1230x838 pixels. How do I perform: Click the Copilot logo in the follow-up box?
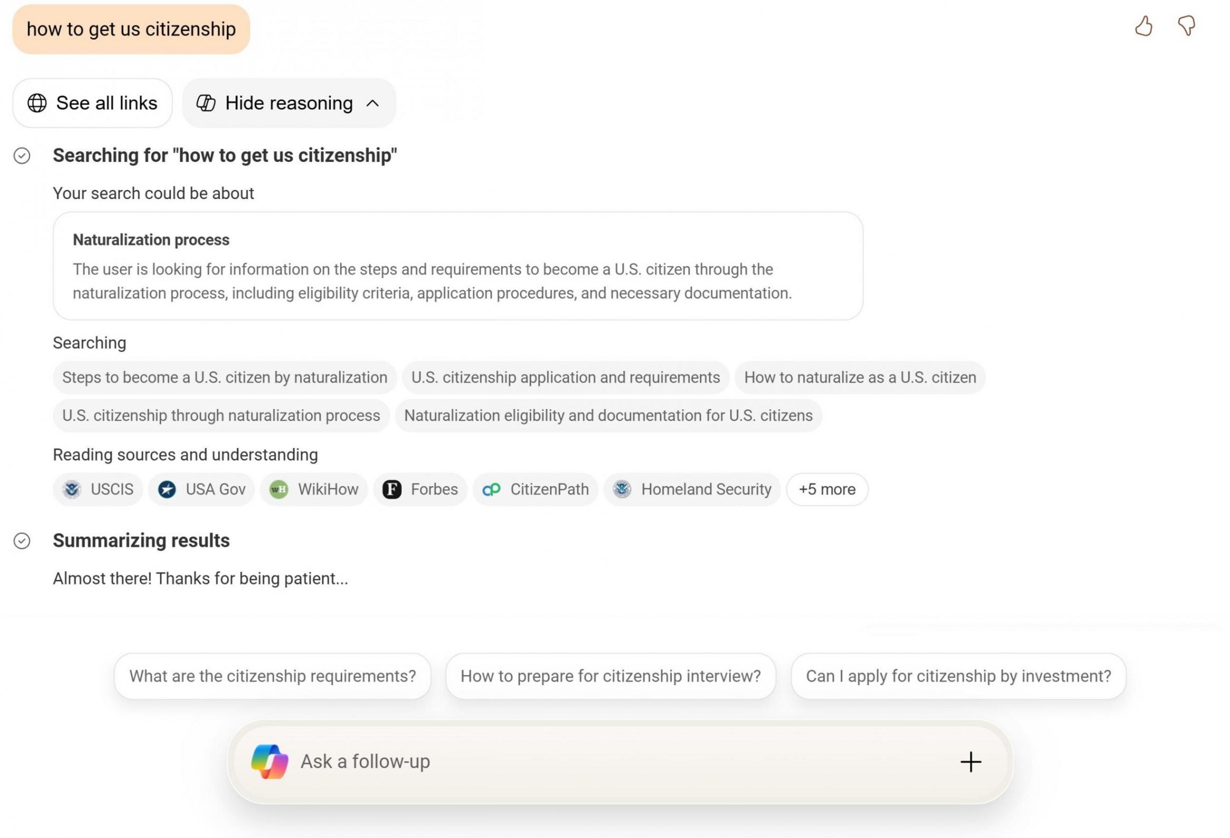(x=270, y=761)
